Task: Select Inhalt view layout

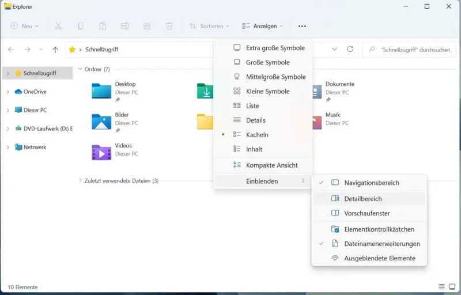Action: pos(263,149)
